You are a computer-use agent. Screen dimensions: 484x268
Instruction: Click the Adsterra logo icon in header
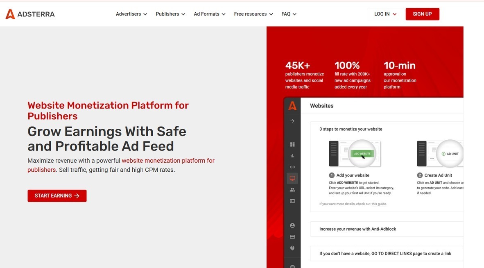[x=10, y=14]
